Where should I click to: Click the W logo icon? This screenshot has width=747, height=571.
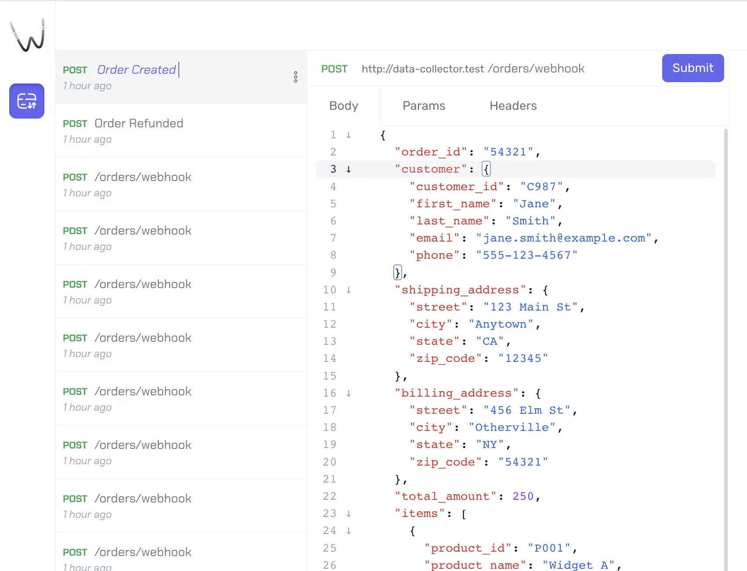coord(27,35)
